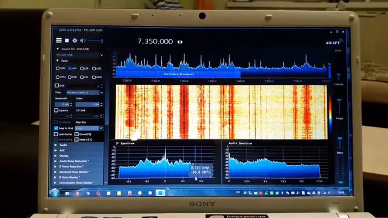Mute audio with the speaker icon
This screenshot has height=218, width=388.
82,41
